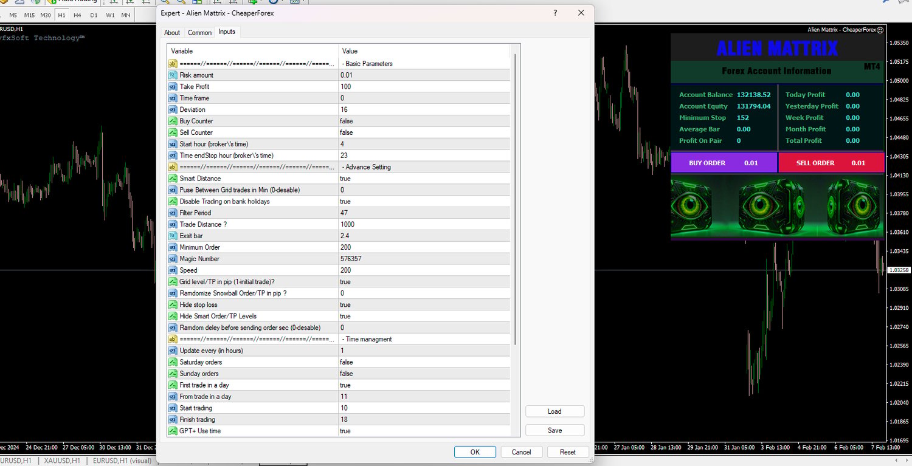The image size is (912, 466).
Task: Switch to the Common tab
Action: point(199,33)
